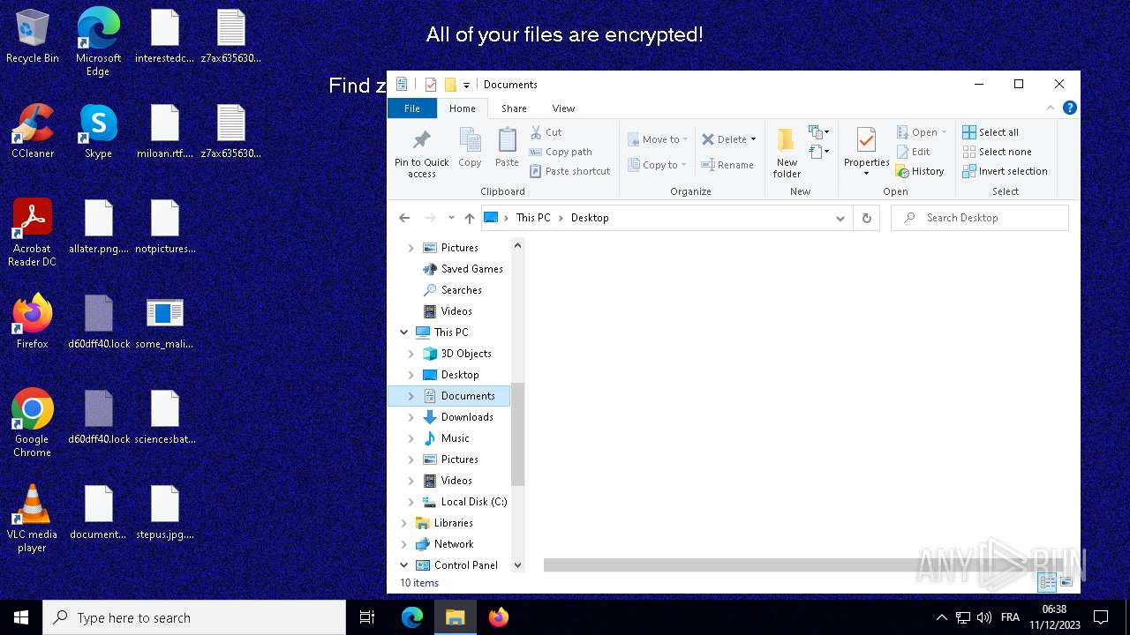Collapse This PC tree node
Image resolution: width=1130 pixels, height=635 pixels.
(x=404, y=332)
